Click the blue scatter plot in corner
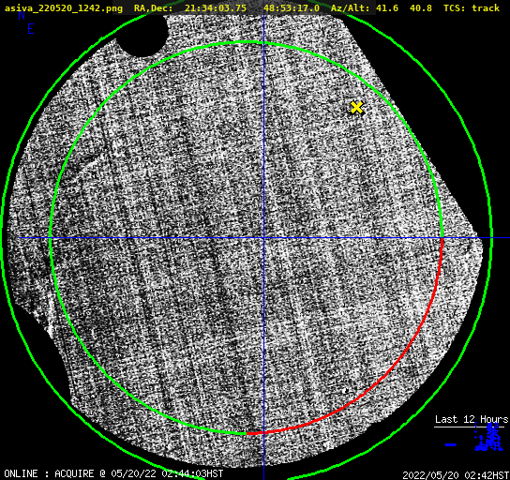510x480 pixels. point(488,438)
